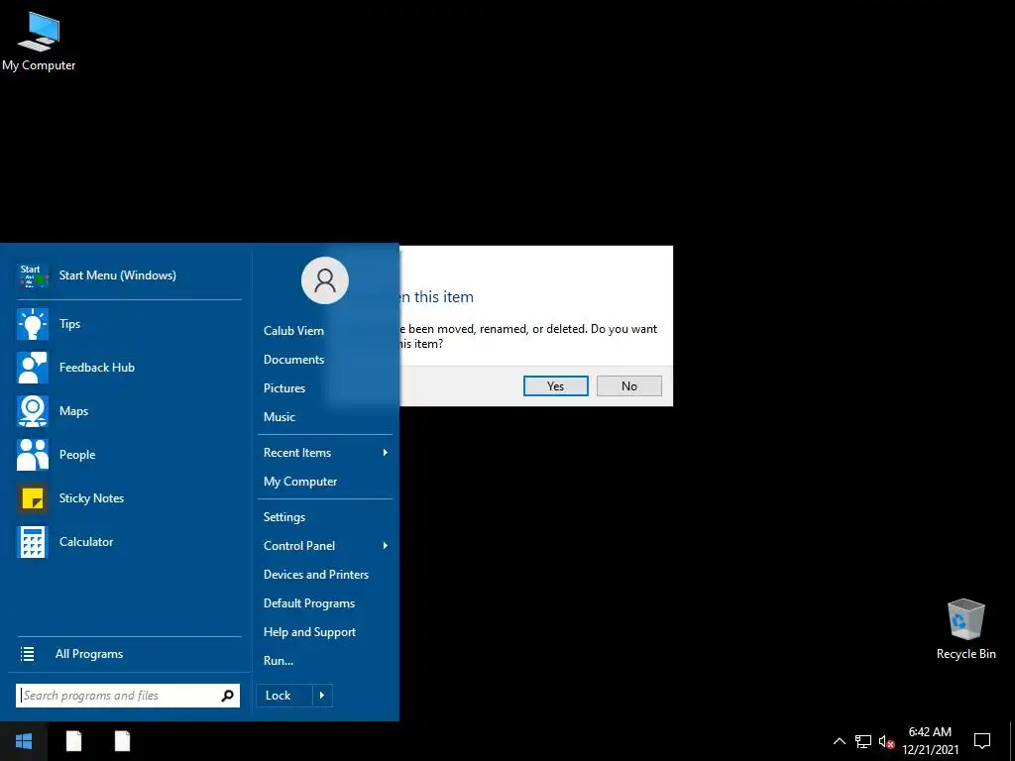Open Default Programs entry
The height and width of the screenshot is (761, 1015).
click(x=309, y=603)
